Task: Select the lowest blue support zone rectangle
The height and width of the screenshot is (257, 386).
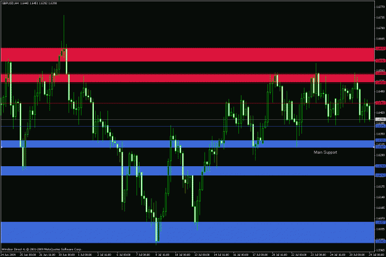Action: (188, 232)
